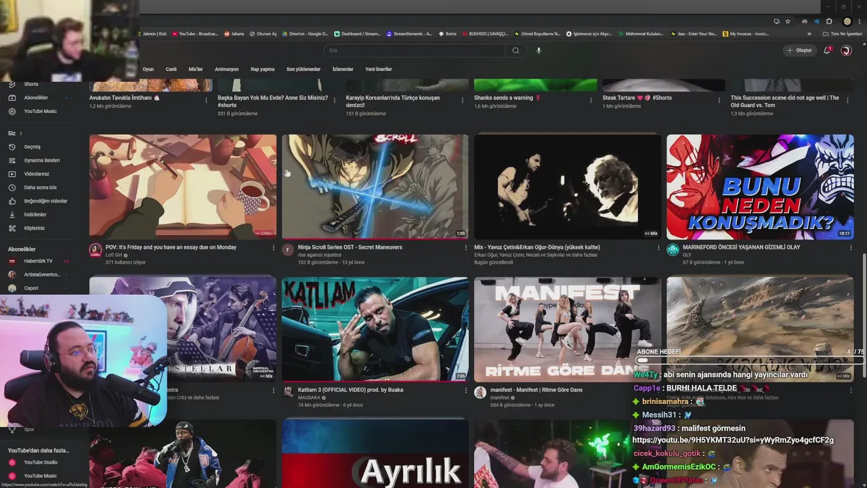The image size is (867, 488).
Task: Click the MASSAKA channel avatar
Action: [288, 392]
